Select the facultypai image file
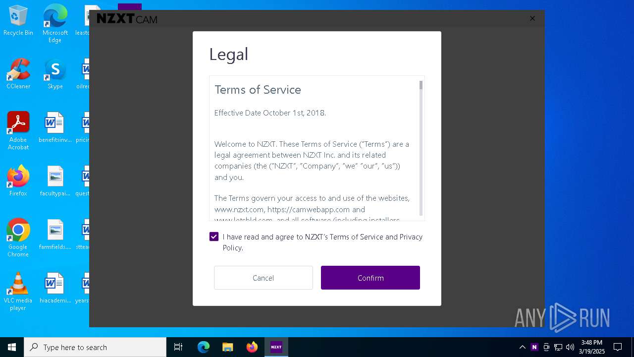Screen dimensions: 634x357 (x=55, y=181)
